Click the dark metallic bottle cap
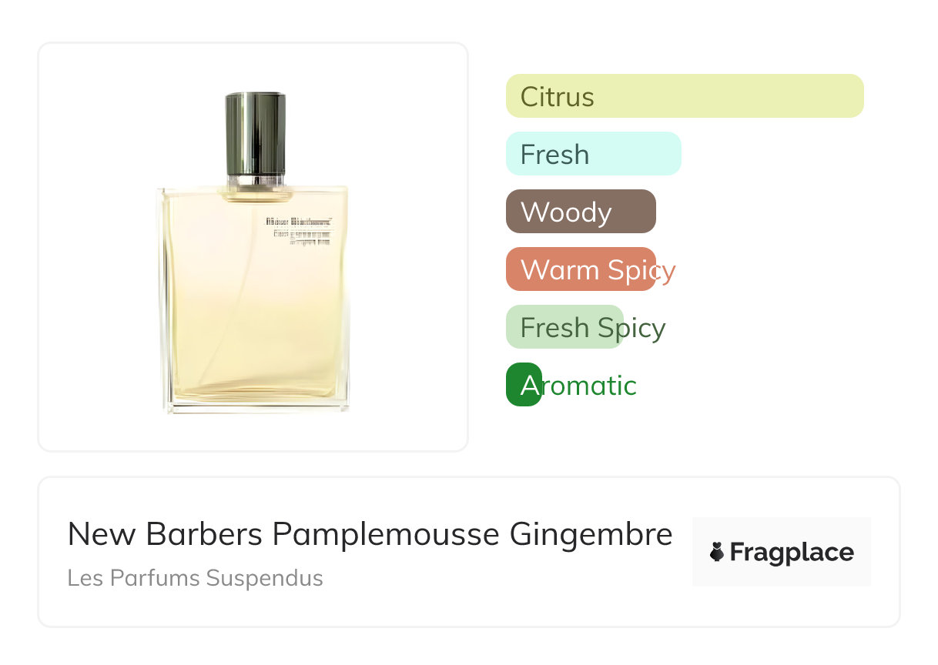The image size is (938, 665). pyautogui.click(x=256, y=133)
